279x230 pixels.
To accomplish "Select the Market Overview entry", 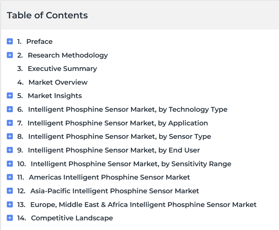I will click(x=58, y=82).
